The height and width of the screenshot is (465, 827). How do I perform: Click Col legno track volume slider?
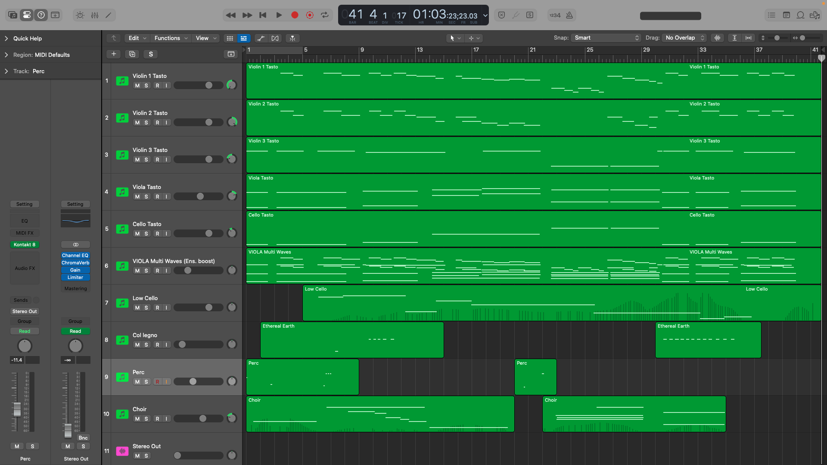pos(199,344)
